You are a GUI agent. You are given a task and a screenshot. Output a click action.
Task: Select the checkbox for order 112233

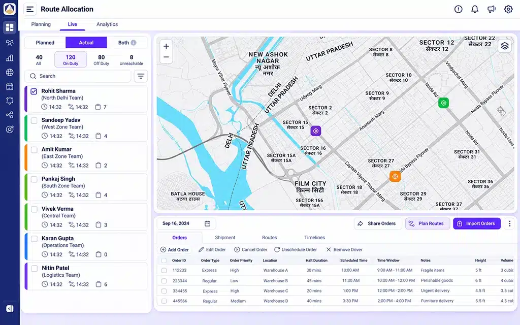(164, 270)
